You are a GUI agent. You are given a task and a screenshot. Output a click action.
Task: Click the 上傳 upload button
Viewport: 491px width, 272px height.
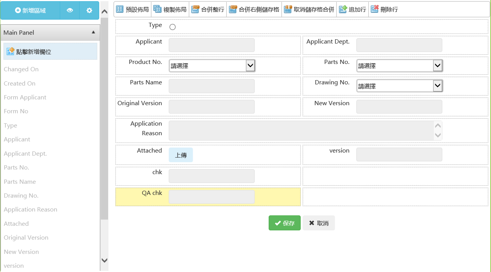click(x=181, y=155)
